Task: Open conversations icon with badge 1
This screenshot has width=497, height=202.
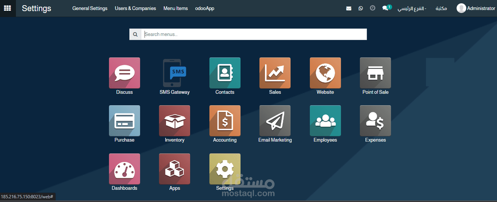Action: click(x=387, y=8)
